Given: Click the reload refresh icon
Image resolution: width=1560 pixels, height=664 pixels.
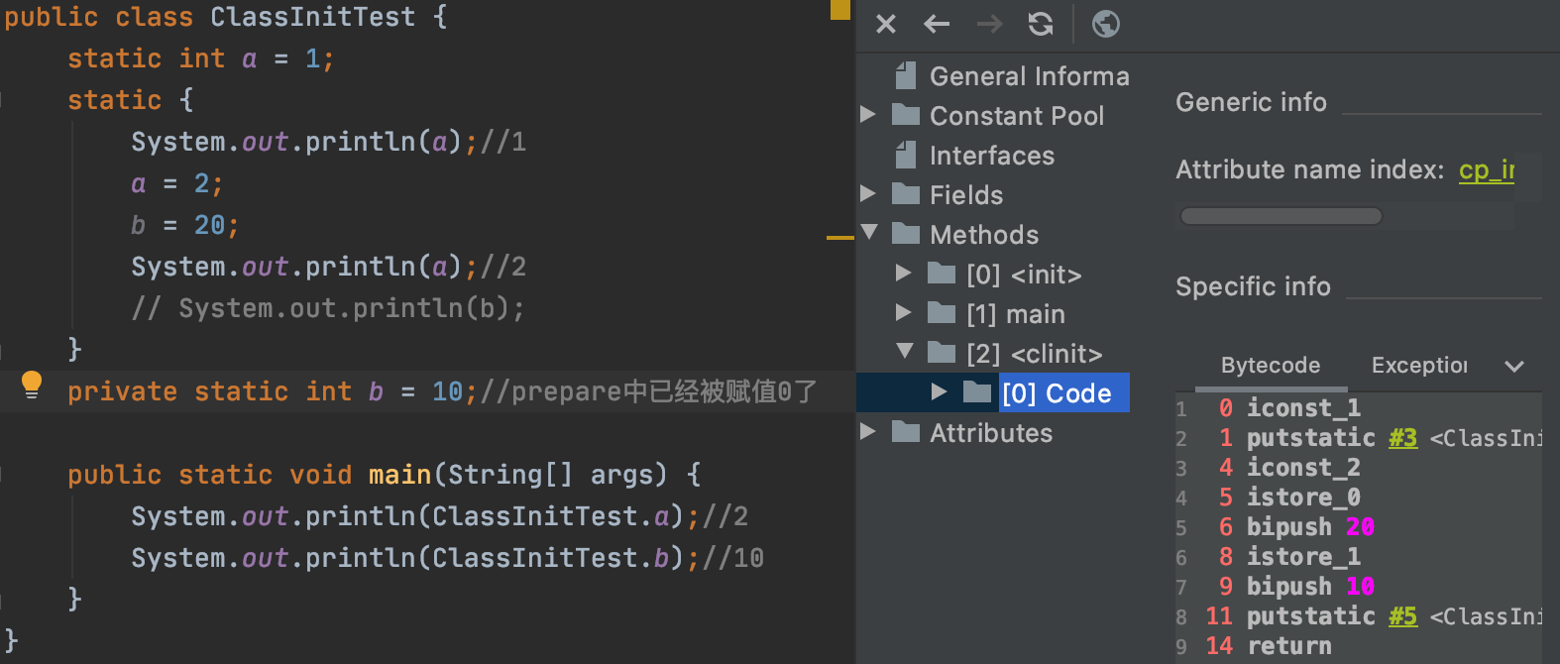Looking at the screenshot, I should 1041,24.
